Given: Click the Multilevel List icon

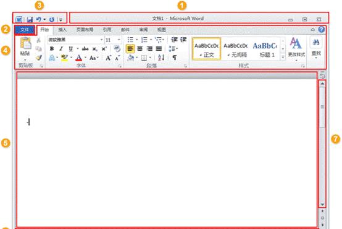Looking at the screenshot, I should pos(159,40).
